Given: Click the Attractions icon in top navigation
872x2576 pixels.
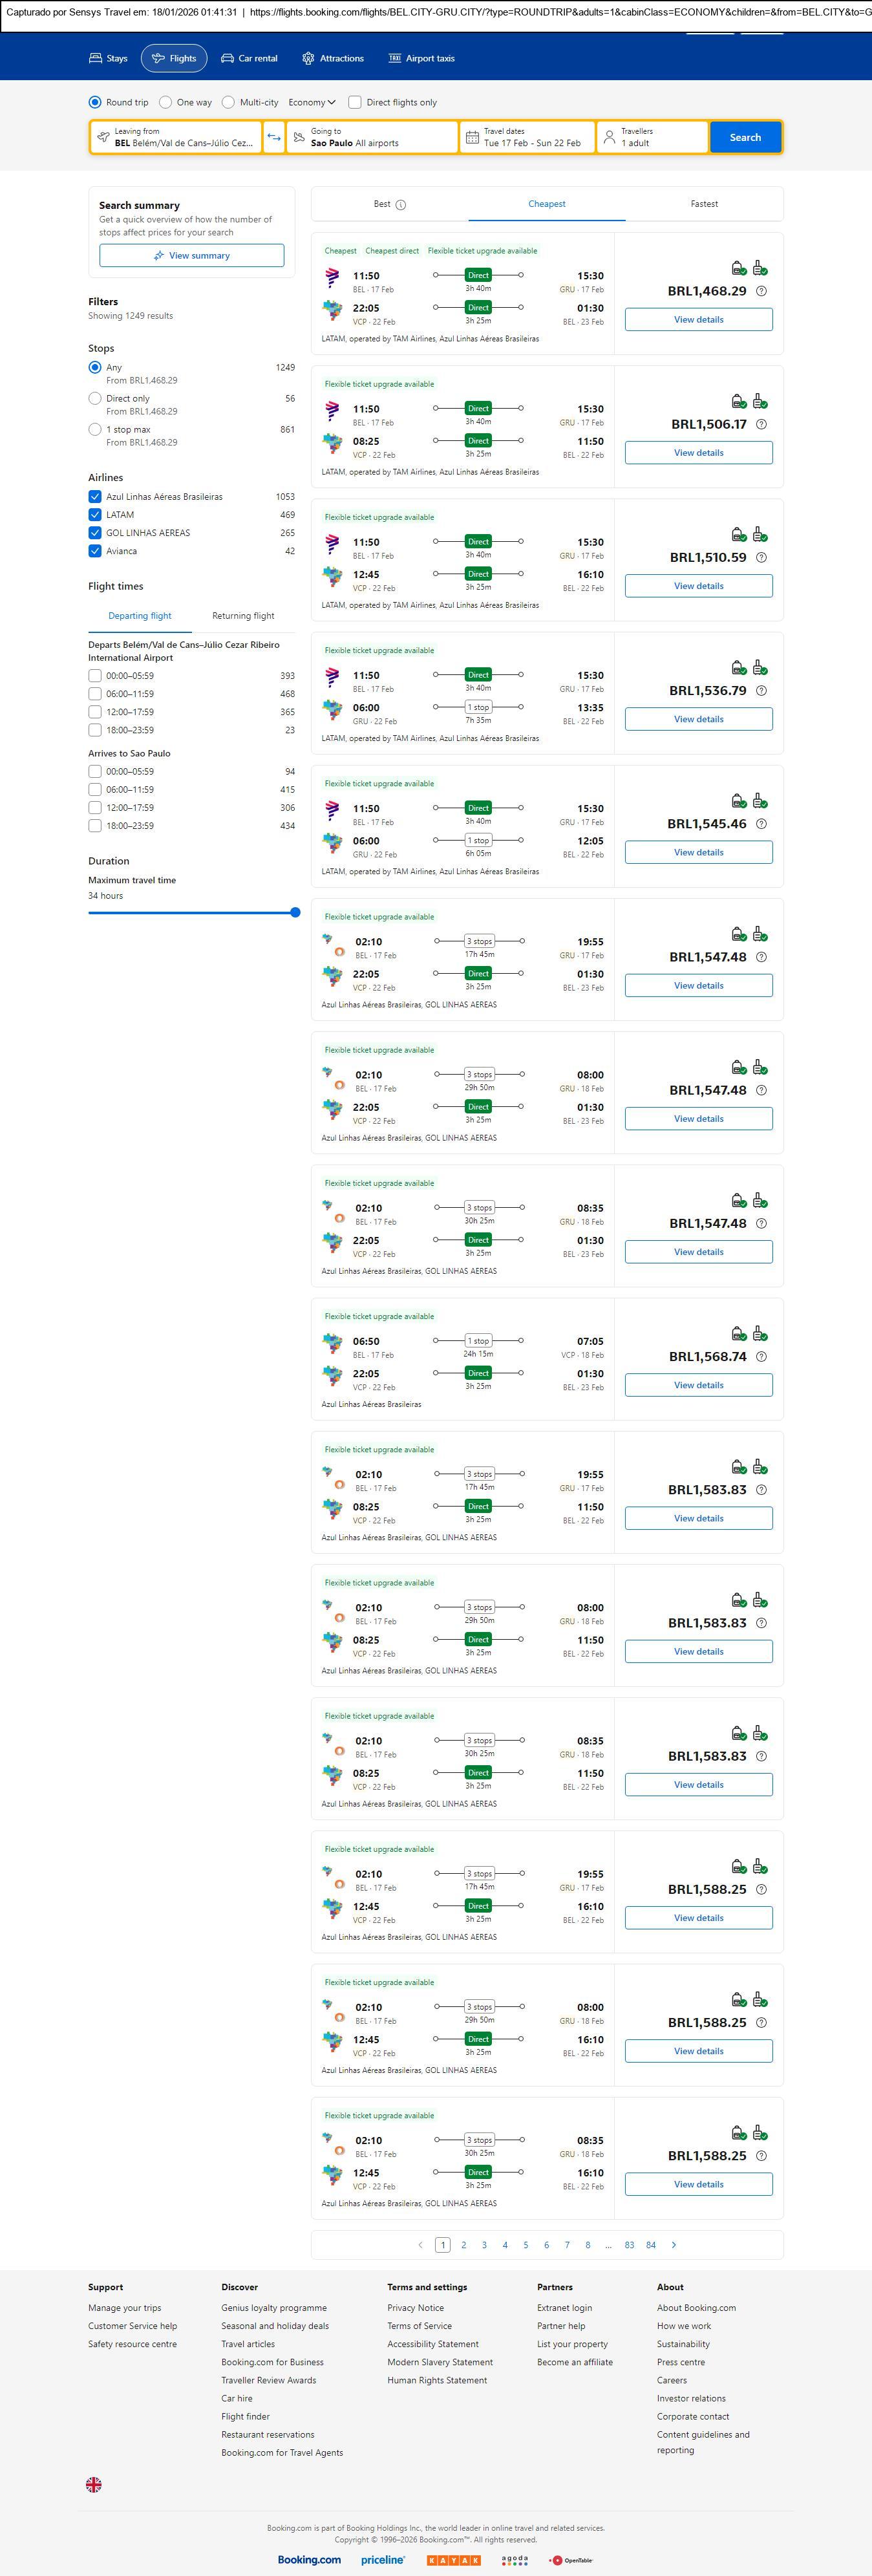Looking at the screenshot, I should (308, 59).
